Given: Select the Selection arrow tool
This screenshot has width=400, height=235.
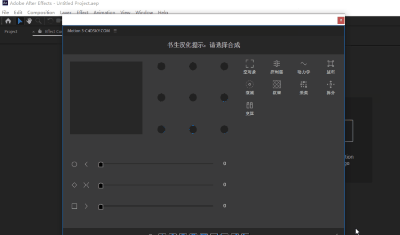Looking at the screenshot, I should [x=20, y=21].
